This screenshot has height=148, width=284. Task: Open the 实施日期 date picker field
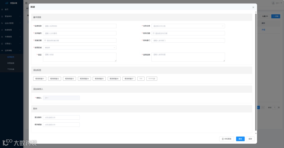click(x=79, y=40)
